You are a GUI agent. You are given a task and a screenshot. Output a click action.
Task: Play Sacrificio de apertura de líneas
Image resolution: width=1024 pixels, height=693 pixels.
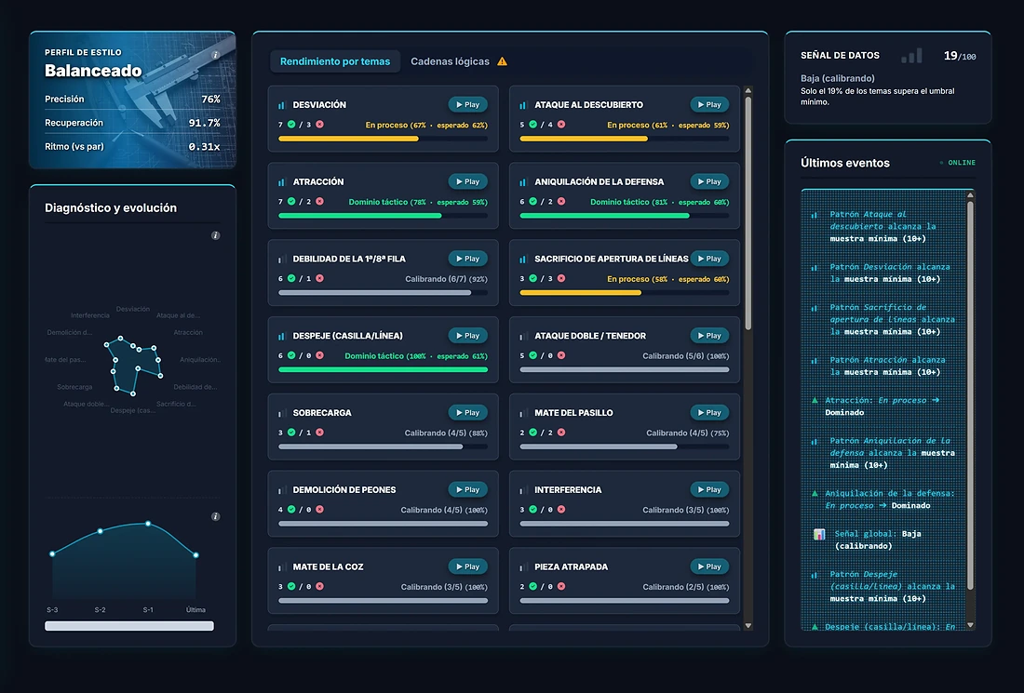[709, 259]
